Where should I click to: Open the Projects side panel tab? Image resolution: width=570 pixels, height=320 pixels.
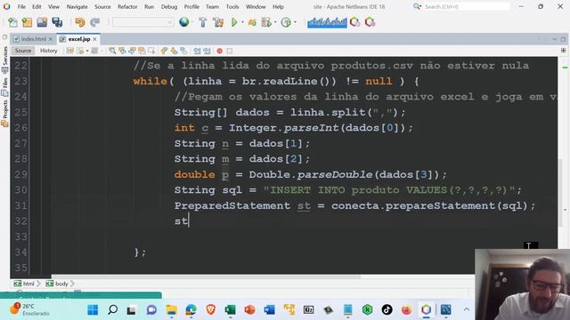5,114
